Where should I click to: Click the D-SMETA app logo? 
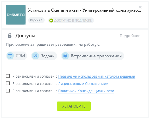(16, 15)
